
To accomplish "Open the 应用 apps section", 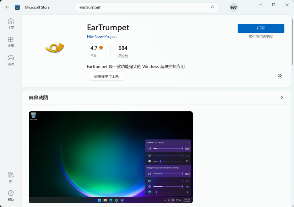I will (11, 42).
